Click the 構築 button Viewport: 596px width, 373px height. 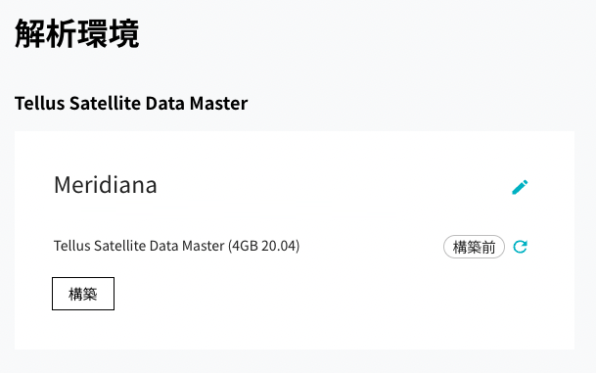pyautogui.click(x=83, y=294)
